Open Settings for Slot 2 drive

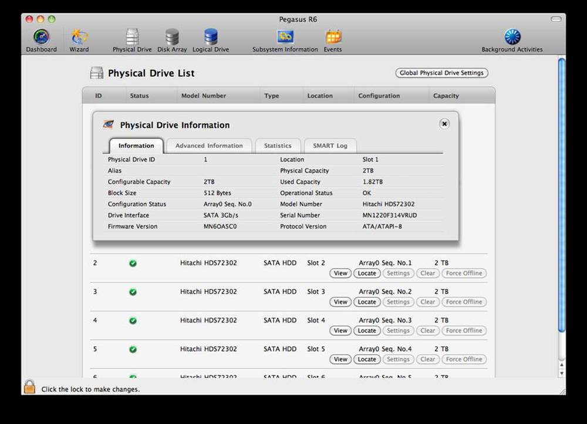399,273
